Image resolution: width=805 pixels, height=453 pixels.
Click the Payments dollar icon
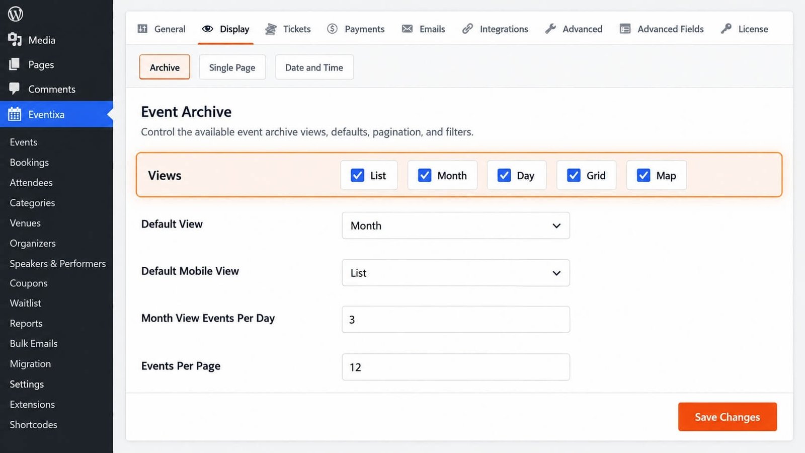pos(332,29)
